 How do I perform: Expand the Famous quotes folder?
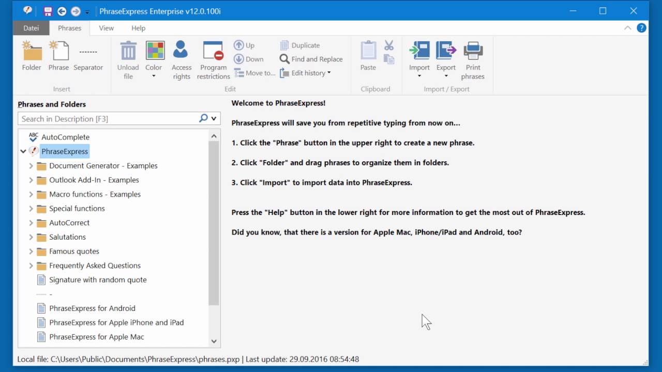[x=31, y=252]
